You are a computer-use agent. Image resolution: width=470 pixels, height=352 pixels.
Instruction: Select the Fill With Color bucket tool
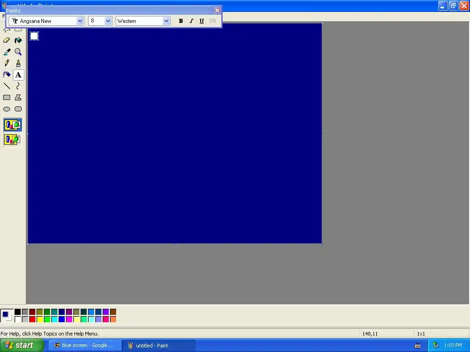coord(18,40)
